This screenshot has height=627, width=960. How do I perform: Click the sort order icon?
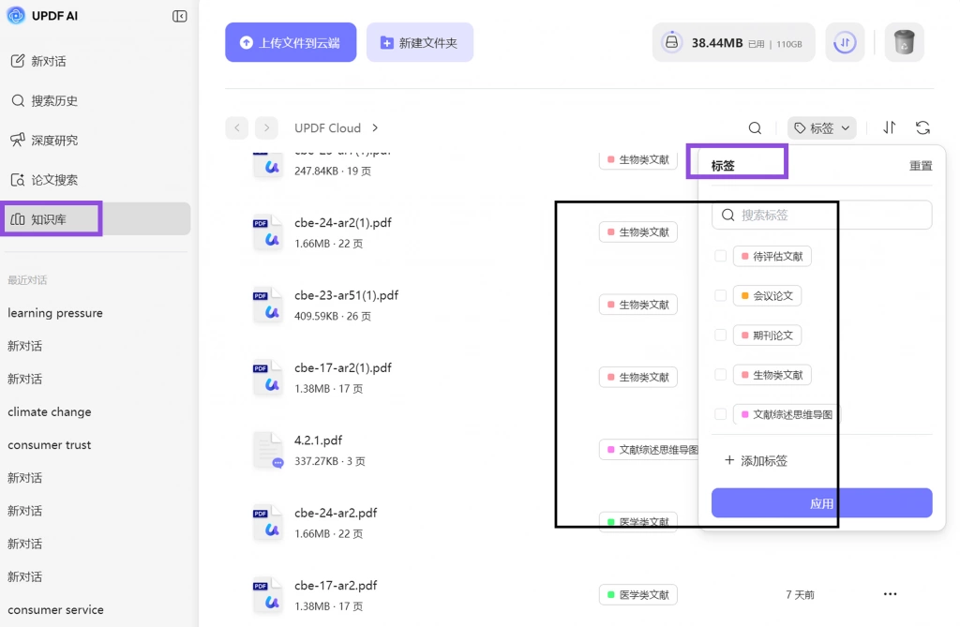coord(889,127)
